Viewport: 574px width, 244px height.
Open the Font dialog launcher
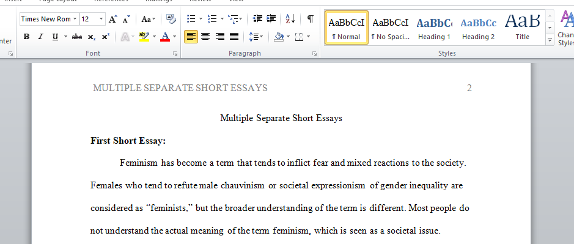click(175, 53)
